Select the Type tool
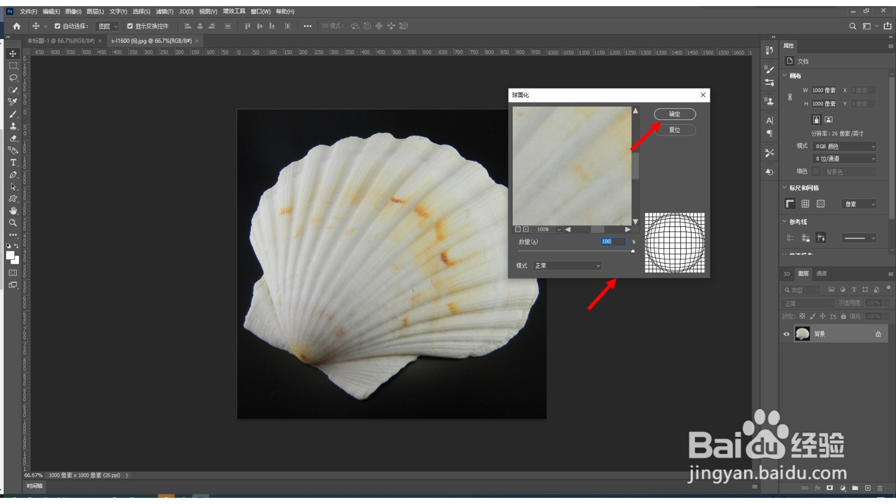 (x=13, y=162)
